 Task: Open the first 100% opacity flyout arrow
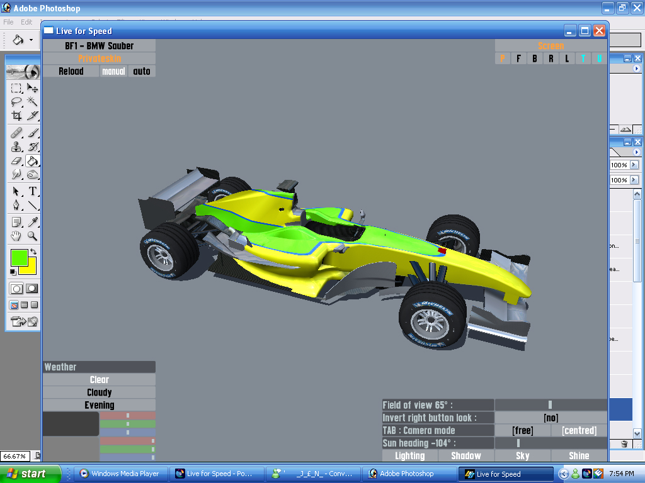click(x=634, y=165)
